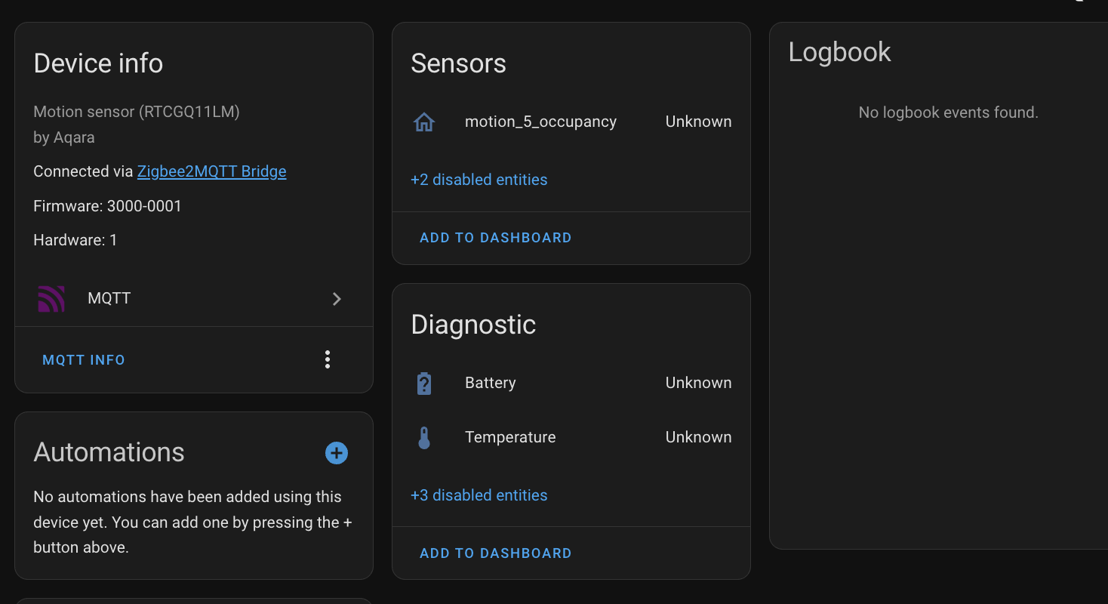Open the Zigbee2MQTT Bridge link
1108x604 pixels.
tap(211, 171)
